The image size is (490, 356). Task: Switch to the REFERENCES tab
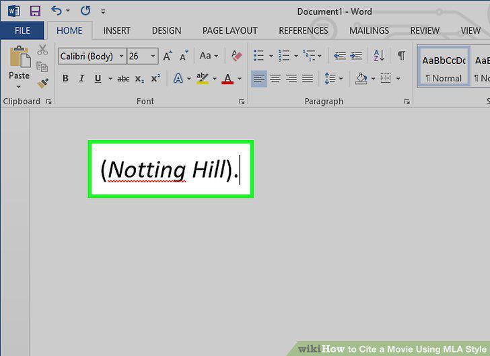point(304,31)
